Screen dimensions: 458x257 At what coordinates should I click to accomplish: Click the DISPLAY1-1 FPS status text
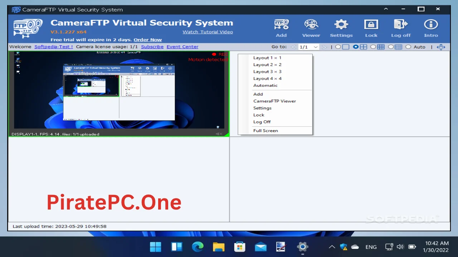(x=55, y=134)
